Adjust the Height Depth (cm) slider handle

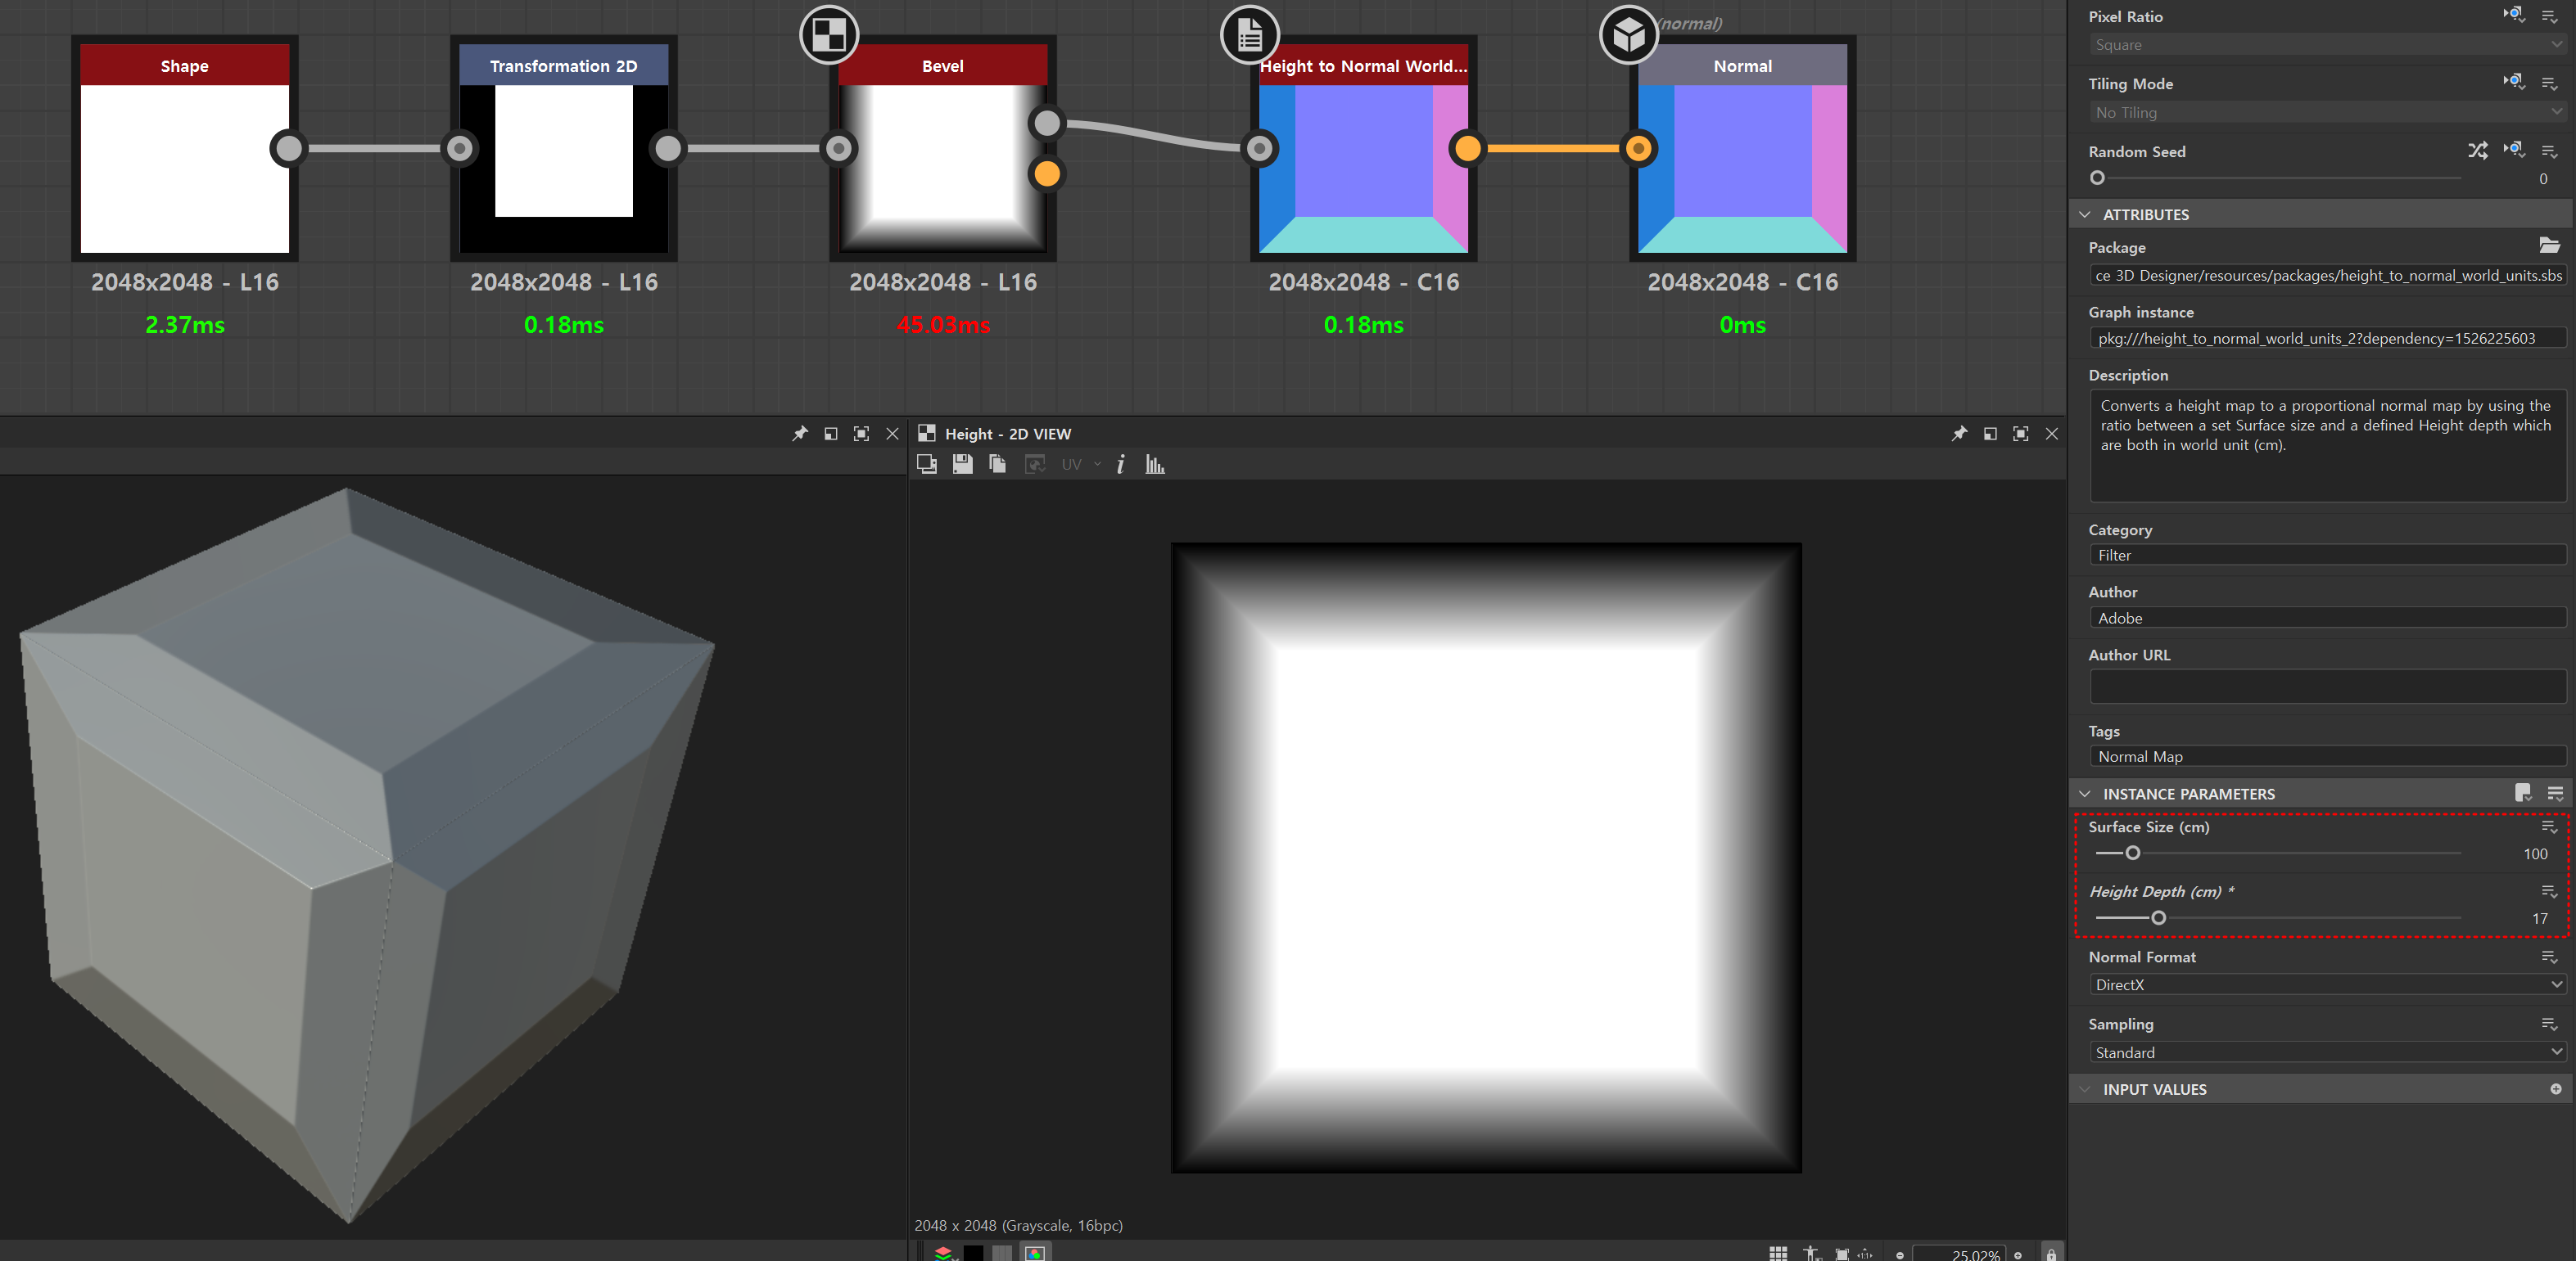[x=2158, y=917]
